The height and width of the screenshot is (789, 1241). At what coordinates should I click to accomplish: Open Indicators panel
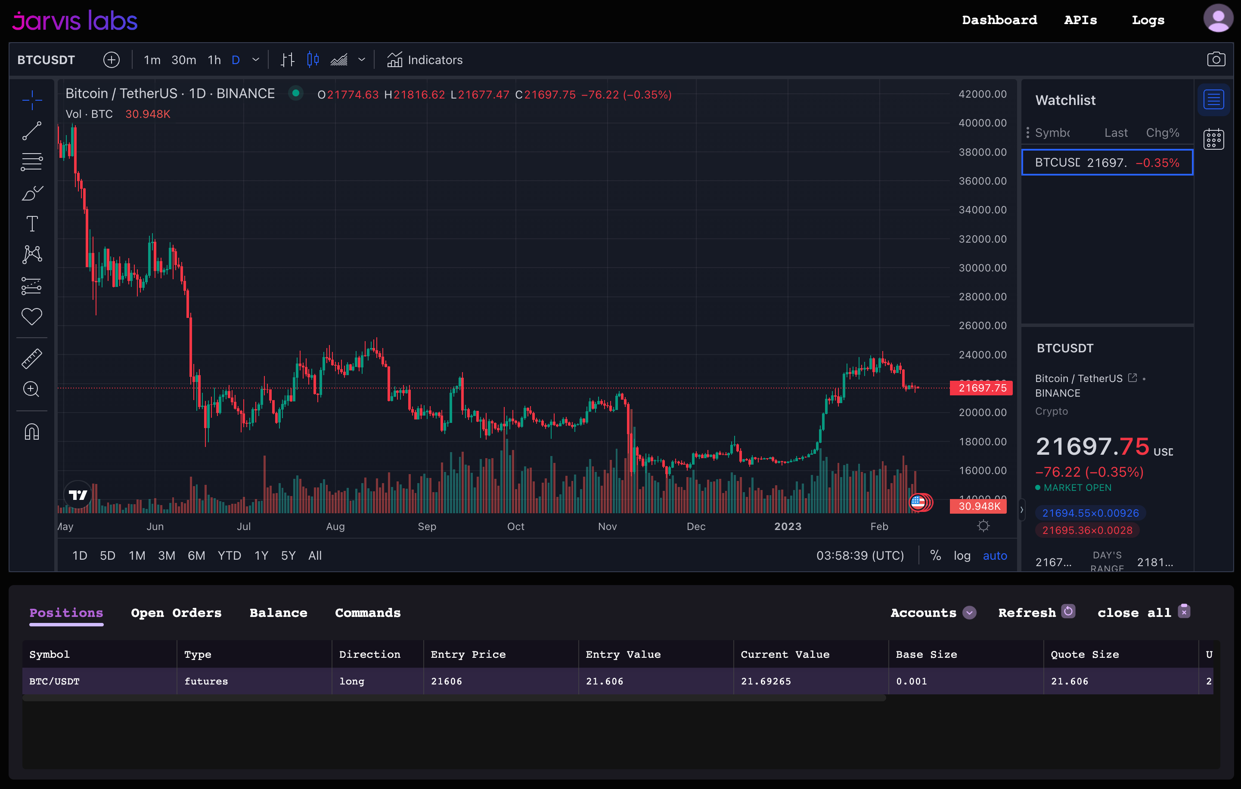[425, 60]
